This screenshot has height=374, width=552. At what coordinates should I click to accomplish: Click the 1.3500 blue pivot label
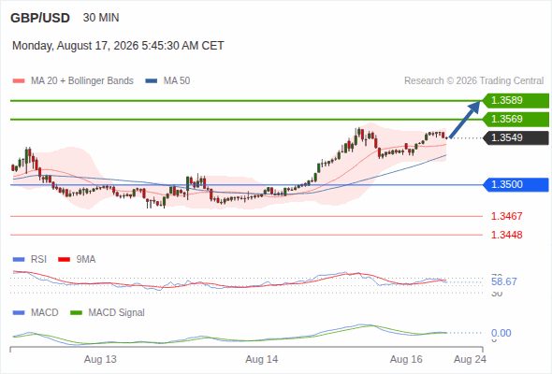pyautogui.click(x=516, y=185)
